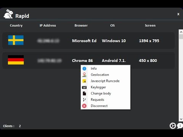The height and width of the screenshot is (137, 183).
Task: Select the Microsoft Ed browser cell
Action: point(84,41)
